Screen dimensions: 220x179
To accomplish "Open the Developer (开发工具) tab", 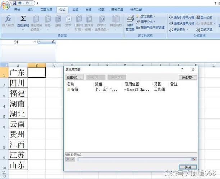I will (117, 10).
